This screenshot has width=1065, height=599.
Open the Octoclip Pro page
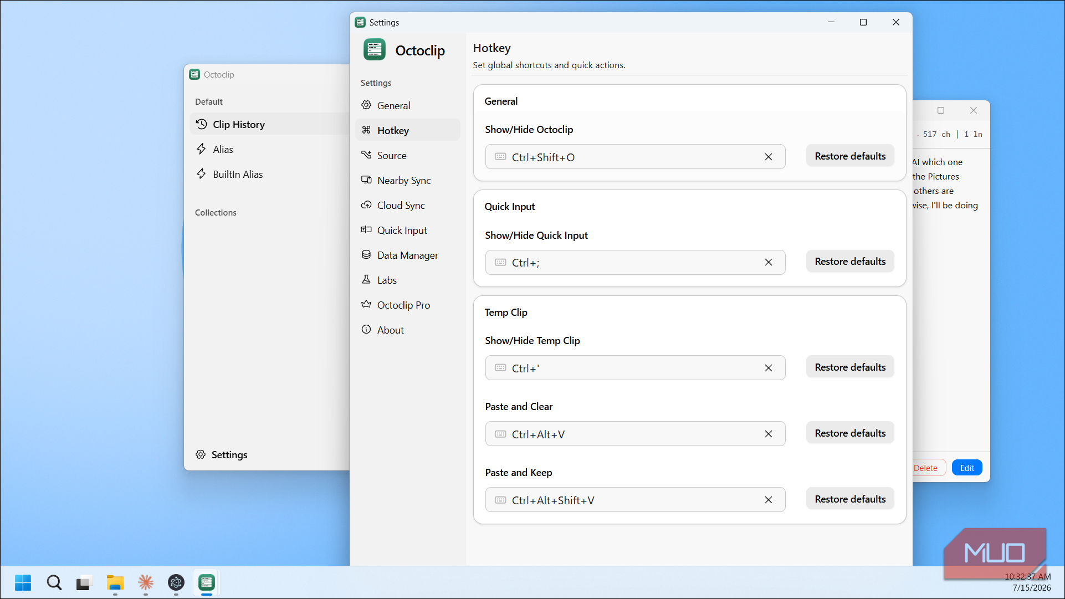pos(407,305)
